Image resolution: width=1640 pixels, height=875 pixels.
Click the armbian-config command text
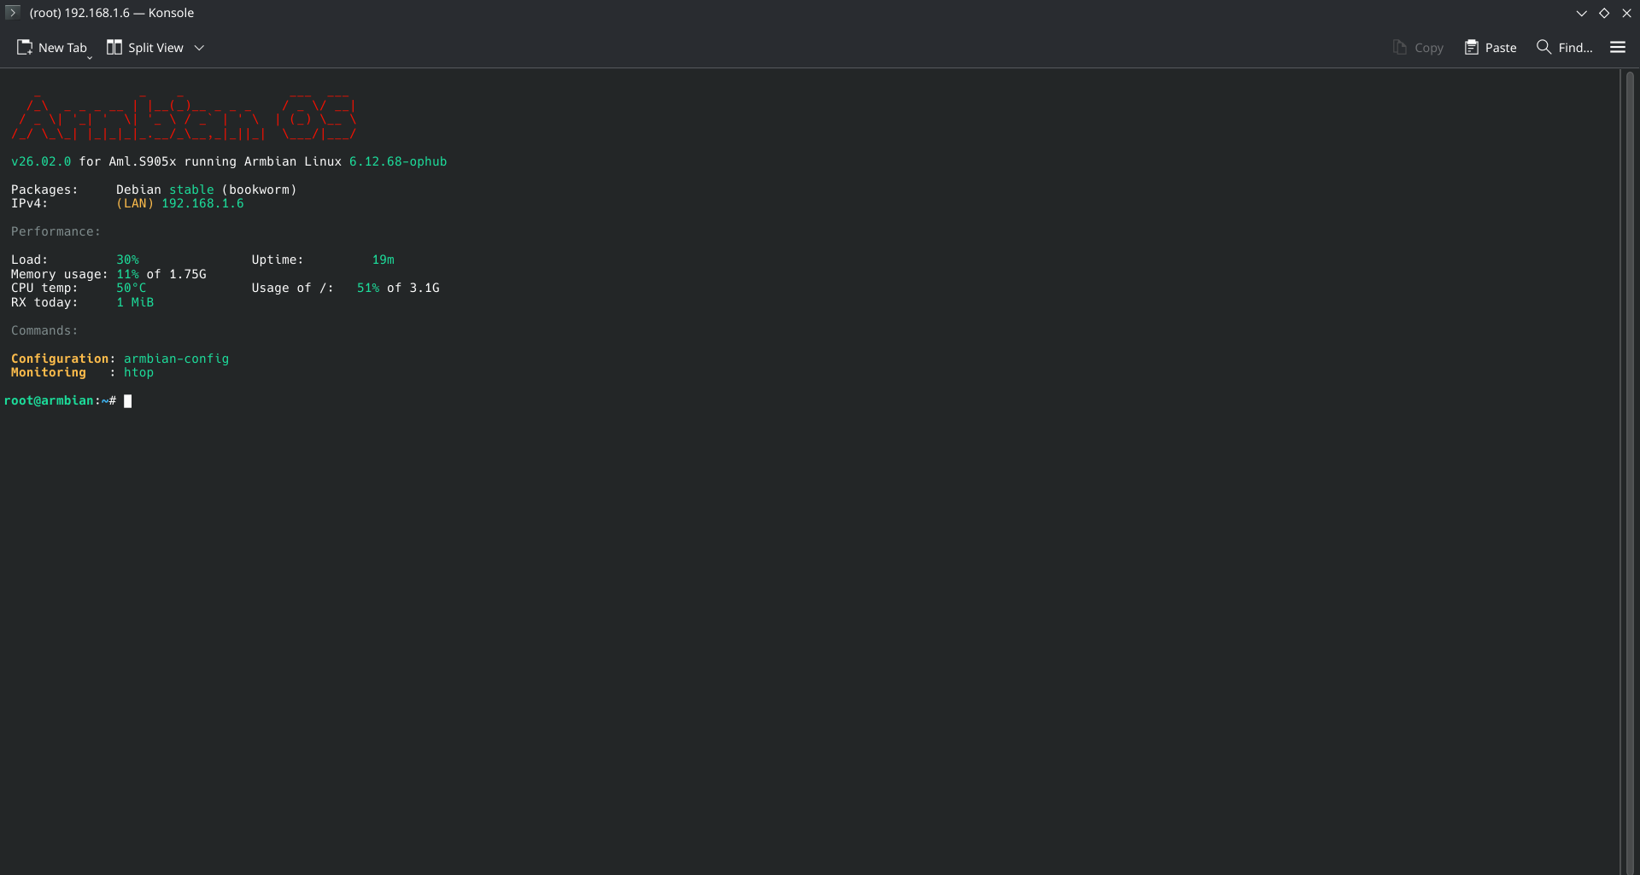tap(176, 359)
